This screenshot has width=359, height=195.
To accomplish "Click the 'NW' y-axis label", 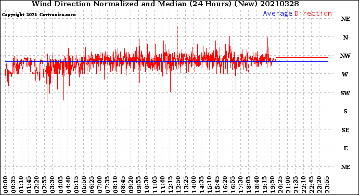I will tap(345, 56).
